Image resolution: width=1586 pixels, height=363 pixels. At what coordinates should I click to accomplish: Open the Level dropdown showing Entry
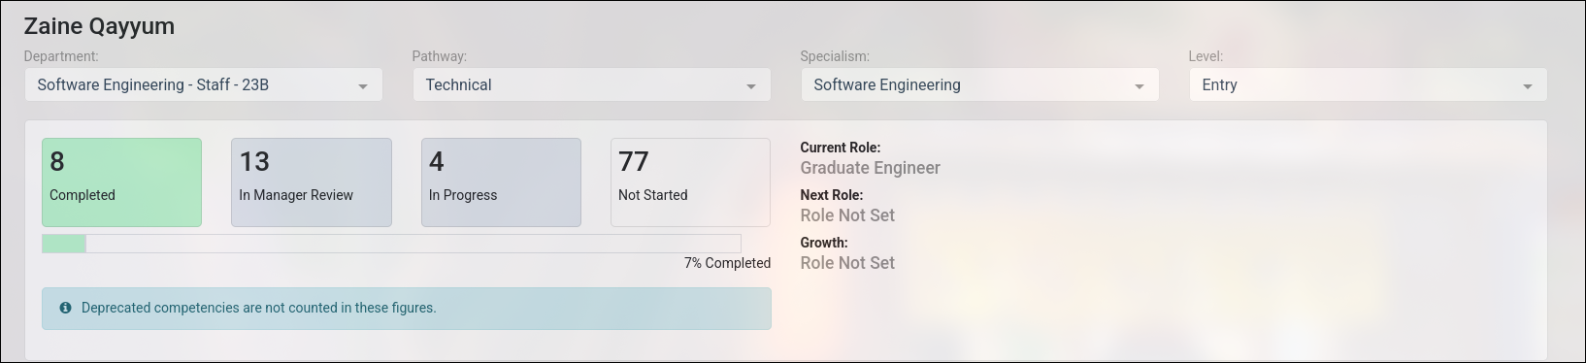(x=1368, y=84)
